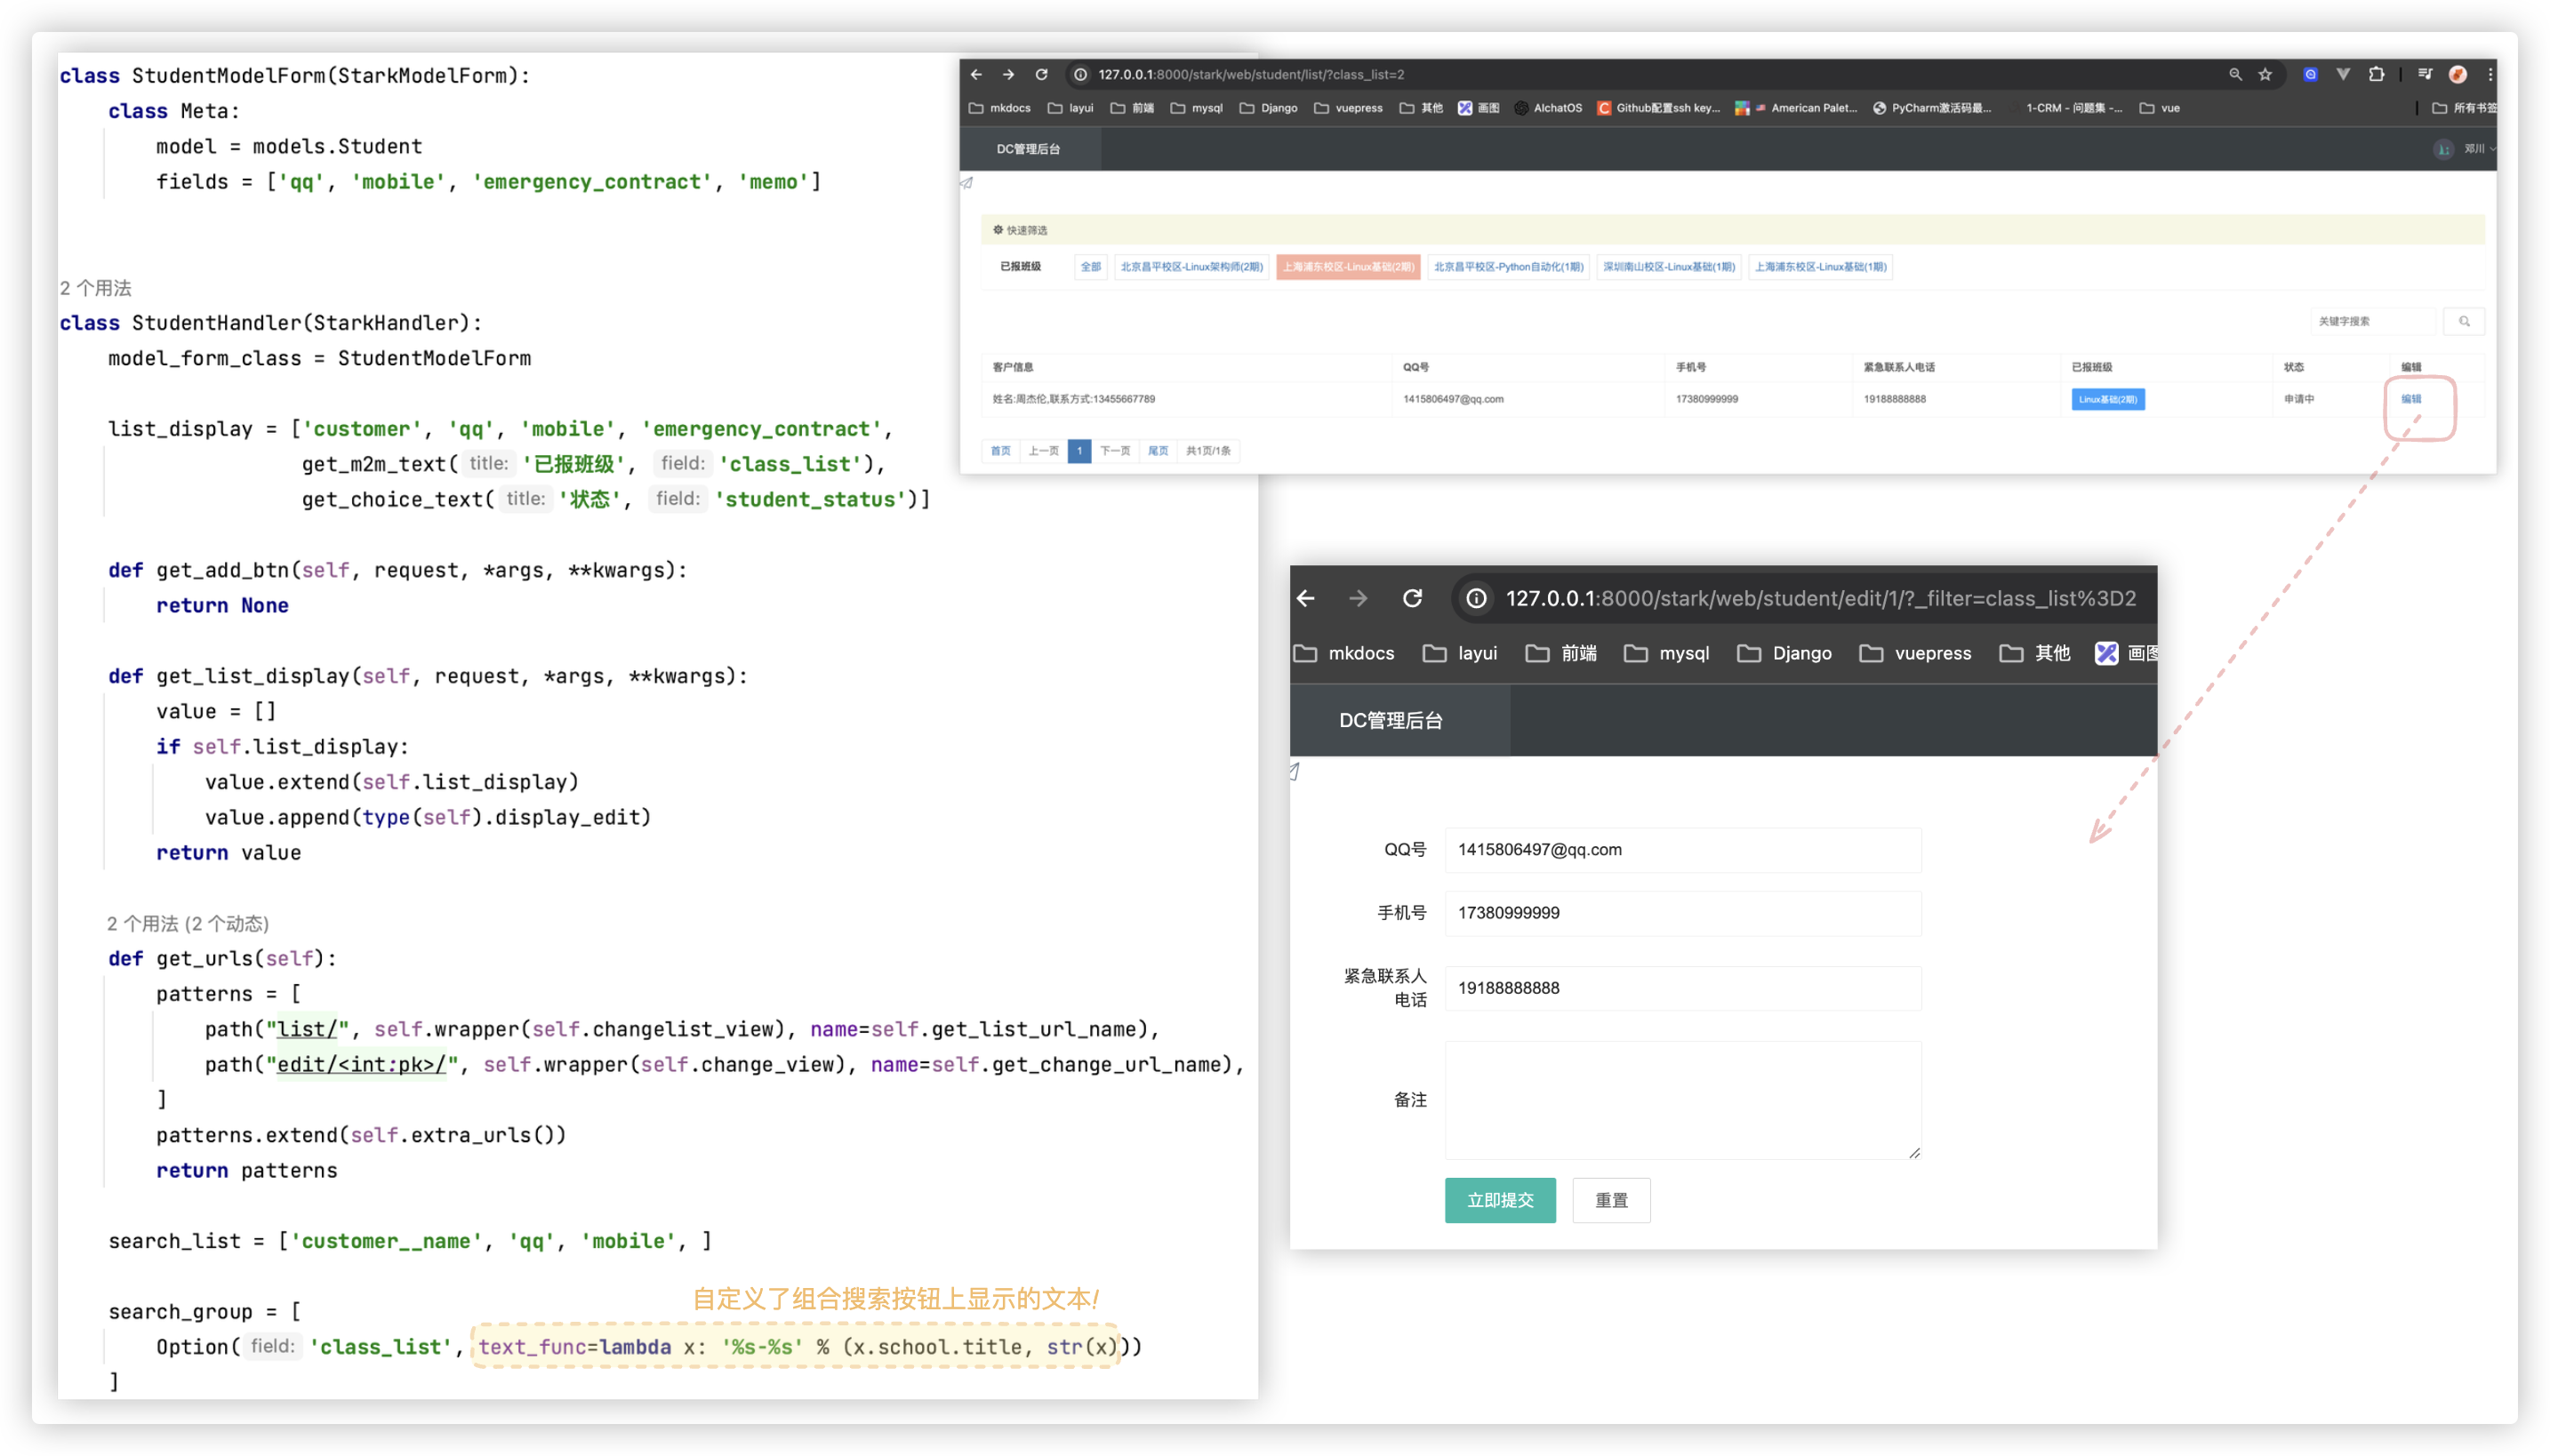Screen dimensions: 2550x1456
Task: Click the 下一页 pagination button
Action: pos(1114,451)
